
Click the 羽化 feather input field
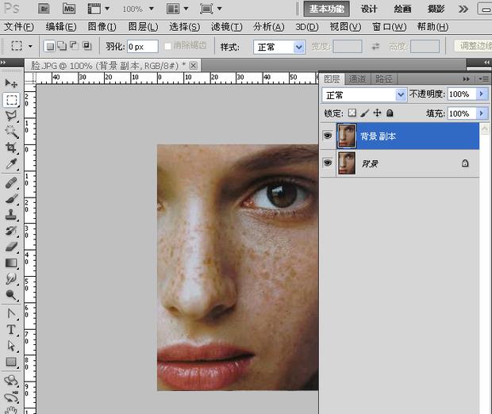tap(141, 47)
